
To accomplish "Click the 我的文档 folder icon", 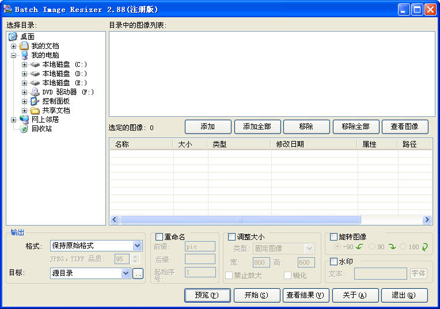I will 24,46.
